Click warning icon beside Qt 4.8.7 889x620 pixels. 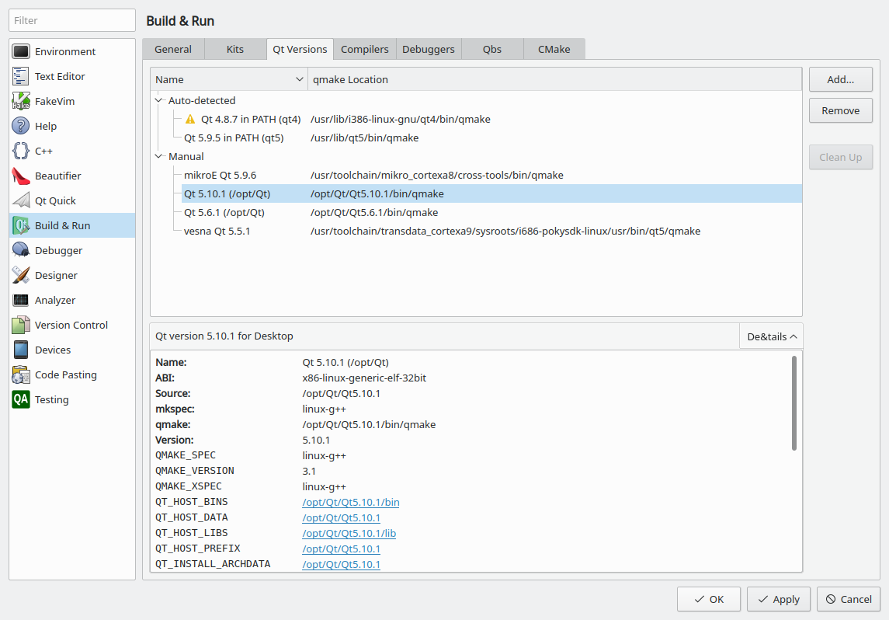(x=190, y=120)
